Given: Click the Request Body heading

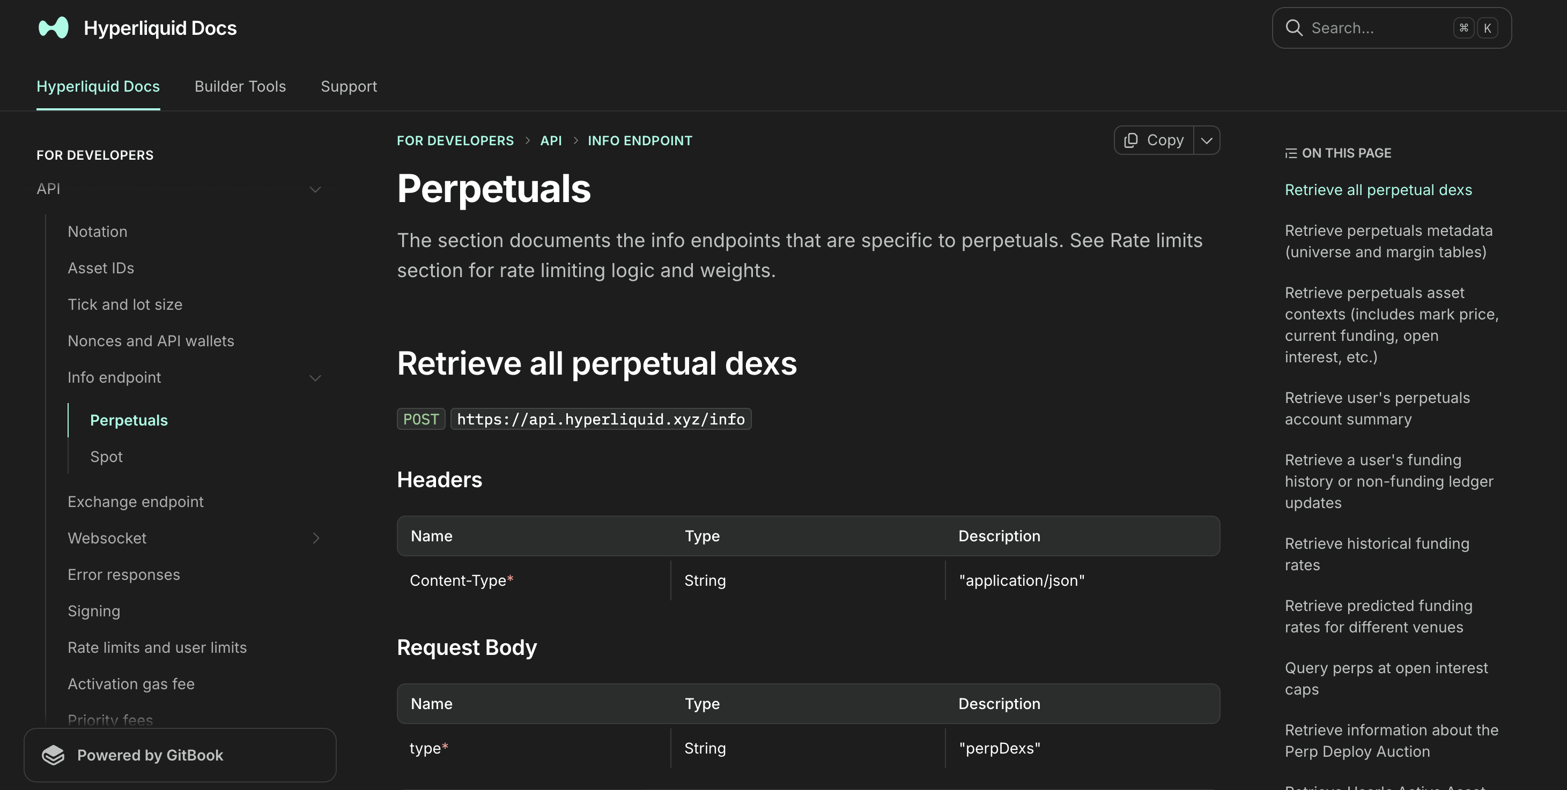Looking at the screenshot, I should pos(467,647).
